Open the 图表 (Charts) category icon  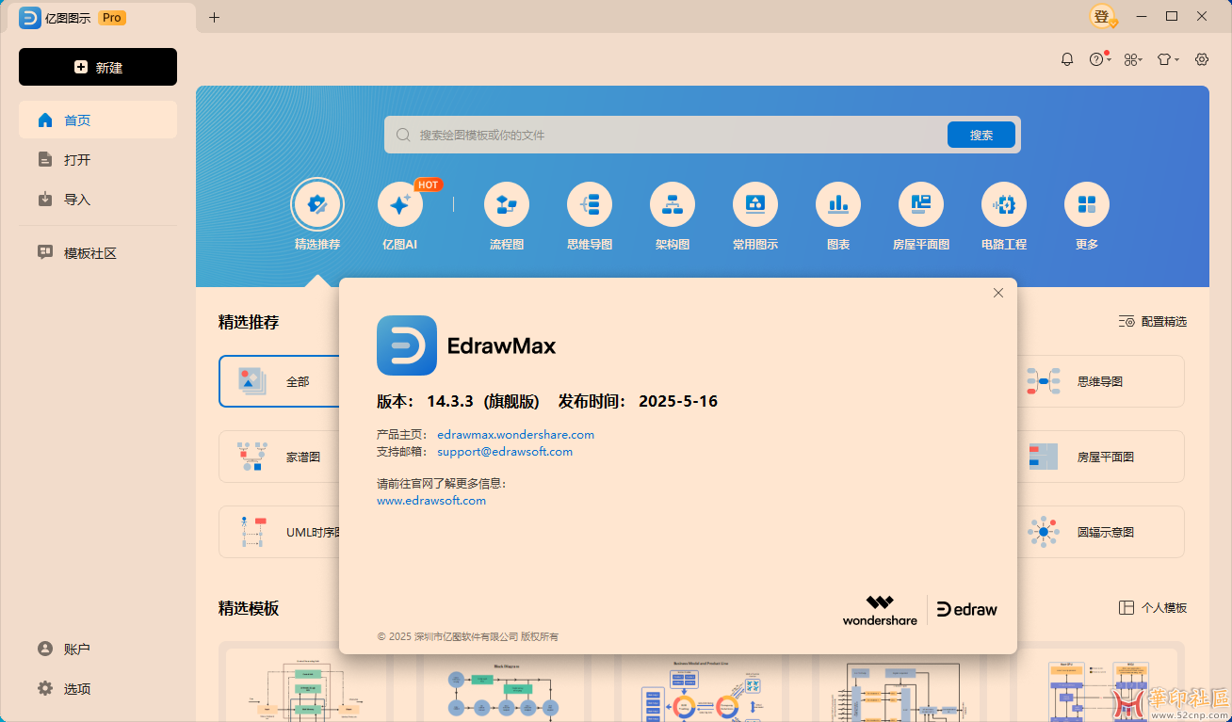pos(837,204)
